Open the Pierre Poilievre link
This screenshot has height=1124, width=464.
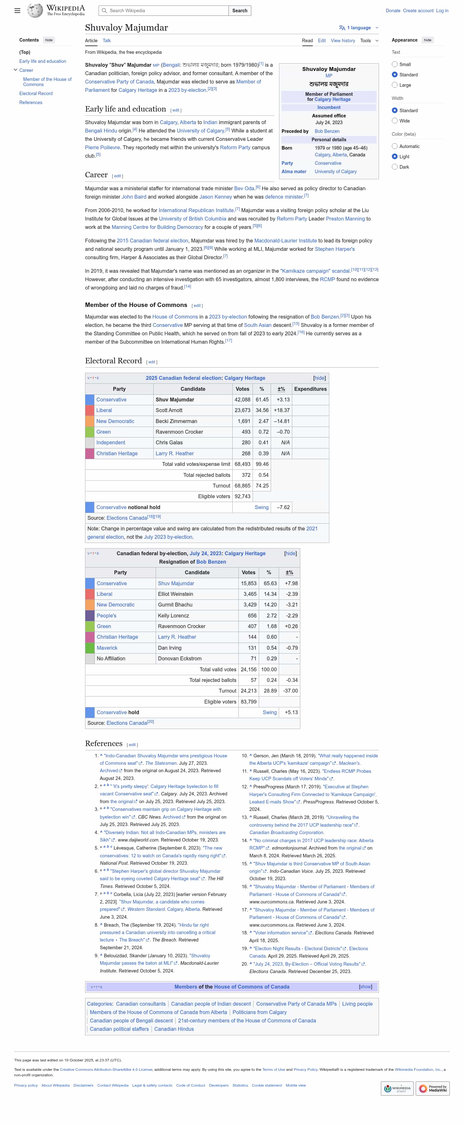[102, 147]
